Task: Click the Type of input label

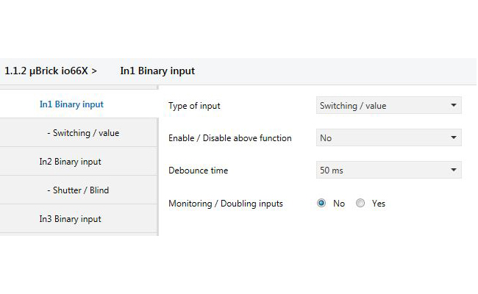Action: 194,106
